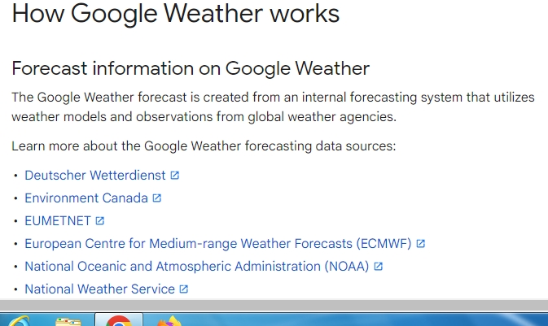The width and height of the screenshot is (548, 326).
Task: Click an empty area of the taskbar
Action: point(366,319)
